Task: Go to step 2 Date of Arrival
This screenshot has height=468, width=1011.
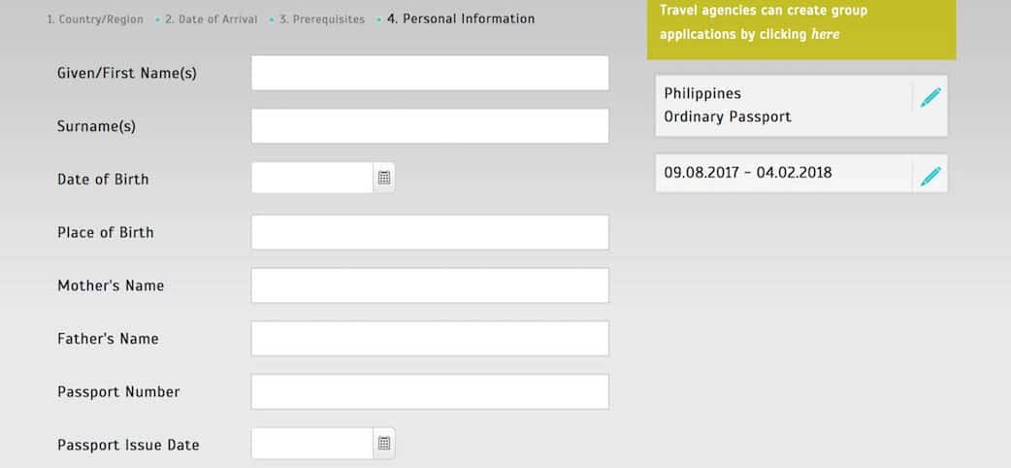Action: pos(212,19)
